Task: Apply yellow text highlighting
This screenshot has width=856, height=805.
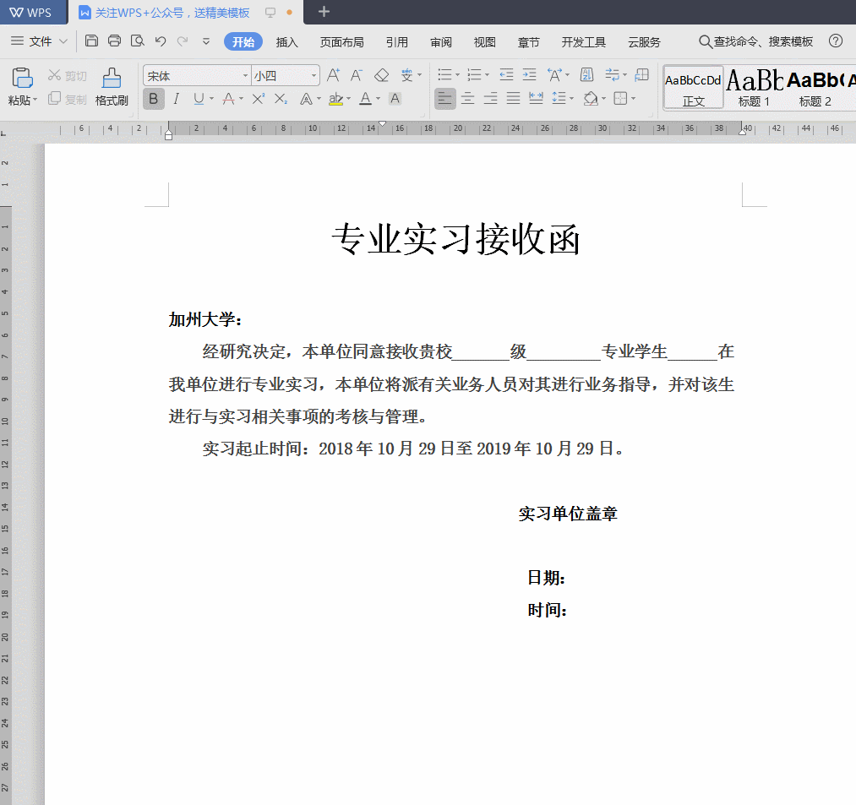Action: 336,99
